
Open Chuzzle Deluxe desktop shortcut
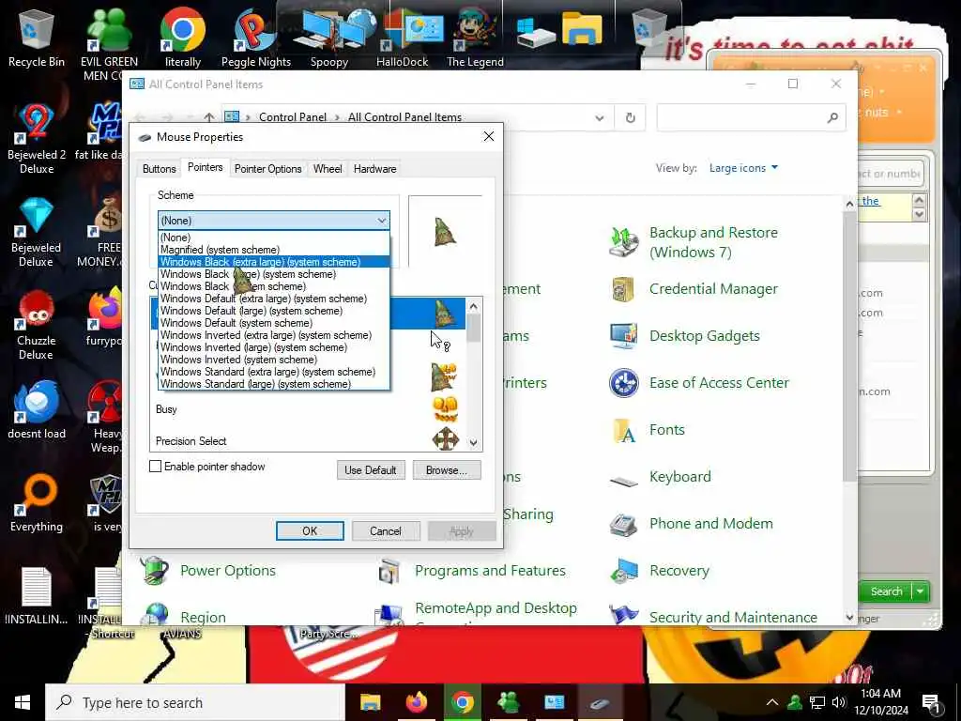(x=37, y=325)
